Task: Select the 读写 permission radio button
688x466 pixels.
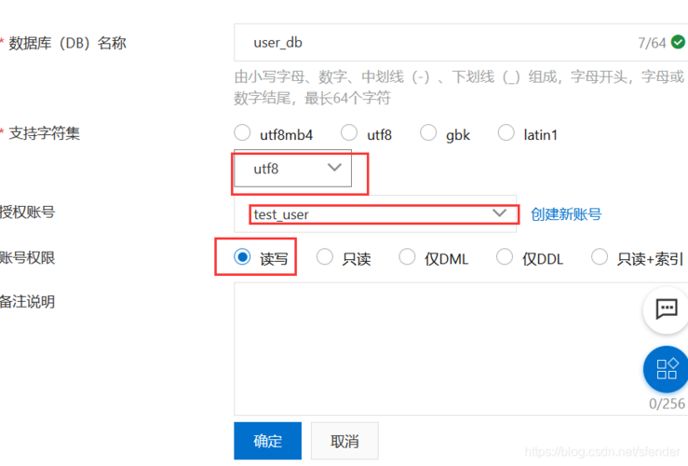Action: pos(242,256)
